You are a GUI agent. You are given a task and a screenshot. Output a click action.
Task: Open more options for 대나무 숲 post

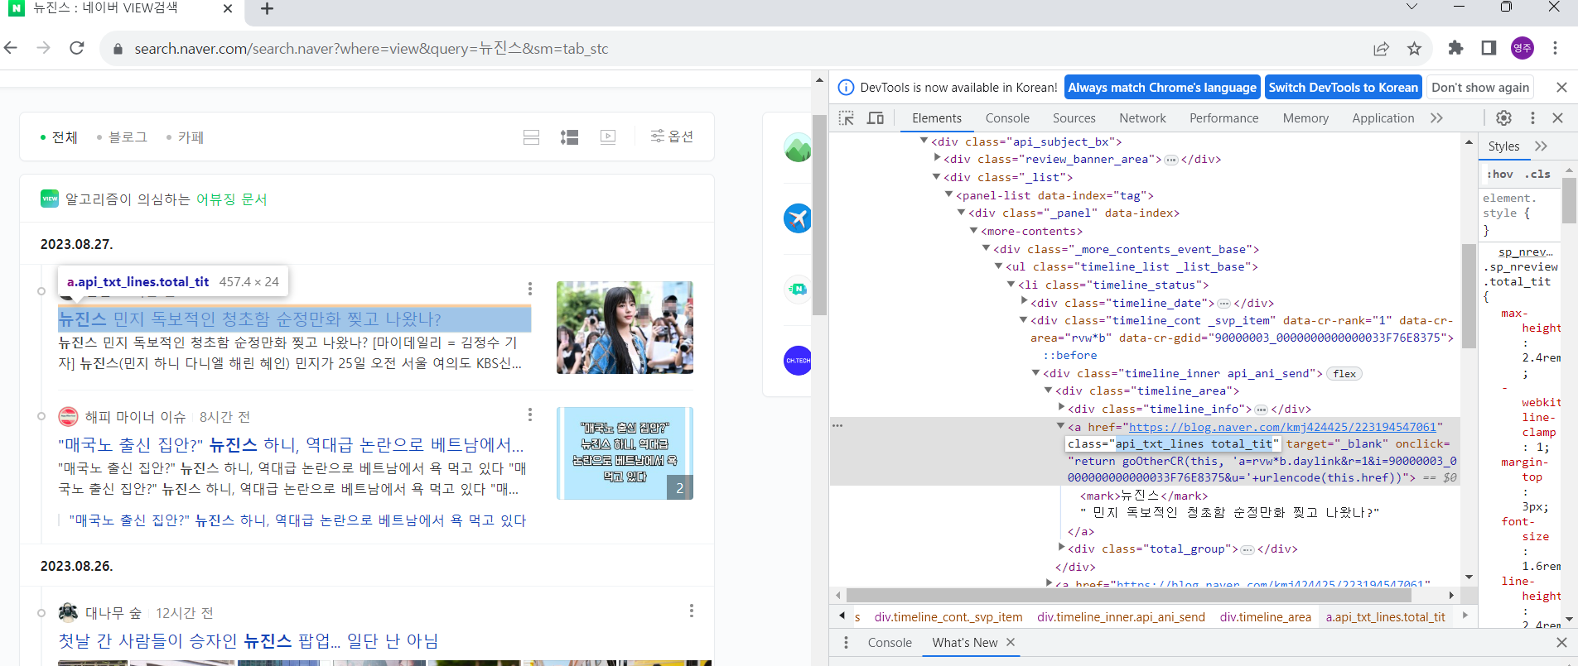click(692, 611)
